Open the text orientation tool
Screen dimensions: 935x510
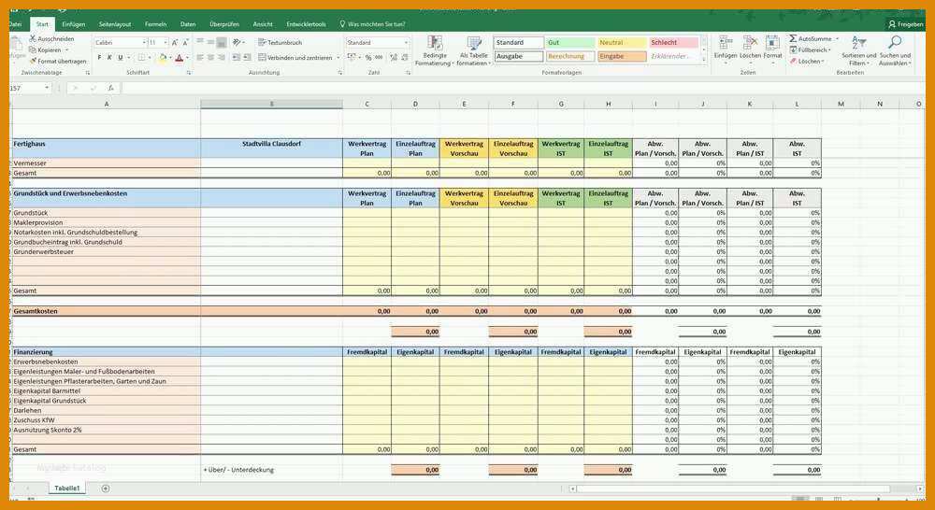pos(237,42)
